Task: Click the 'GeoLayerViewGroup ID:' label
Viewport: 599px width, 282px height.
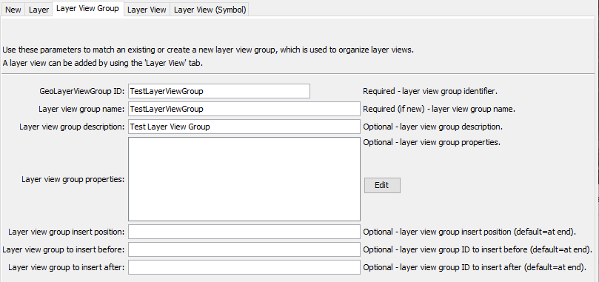Action: coord(82,91)
